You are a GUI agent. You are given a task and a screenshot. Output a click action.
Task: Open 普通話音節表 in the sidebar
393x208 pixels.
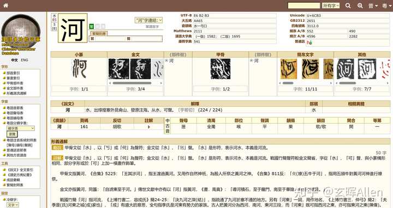16,150
